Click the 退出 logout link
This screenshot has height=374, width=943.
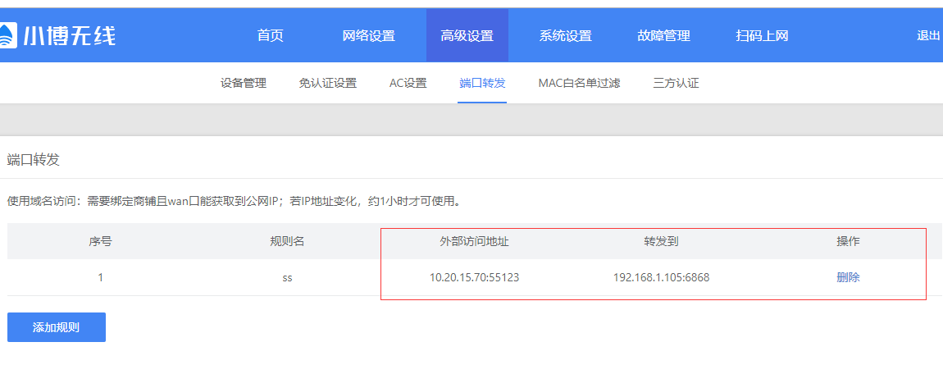(x=928, y=35)
